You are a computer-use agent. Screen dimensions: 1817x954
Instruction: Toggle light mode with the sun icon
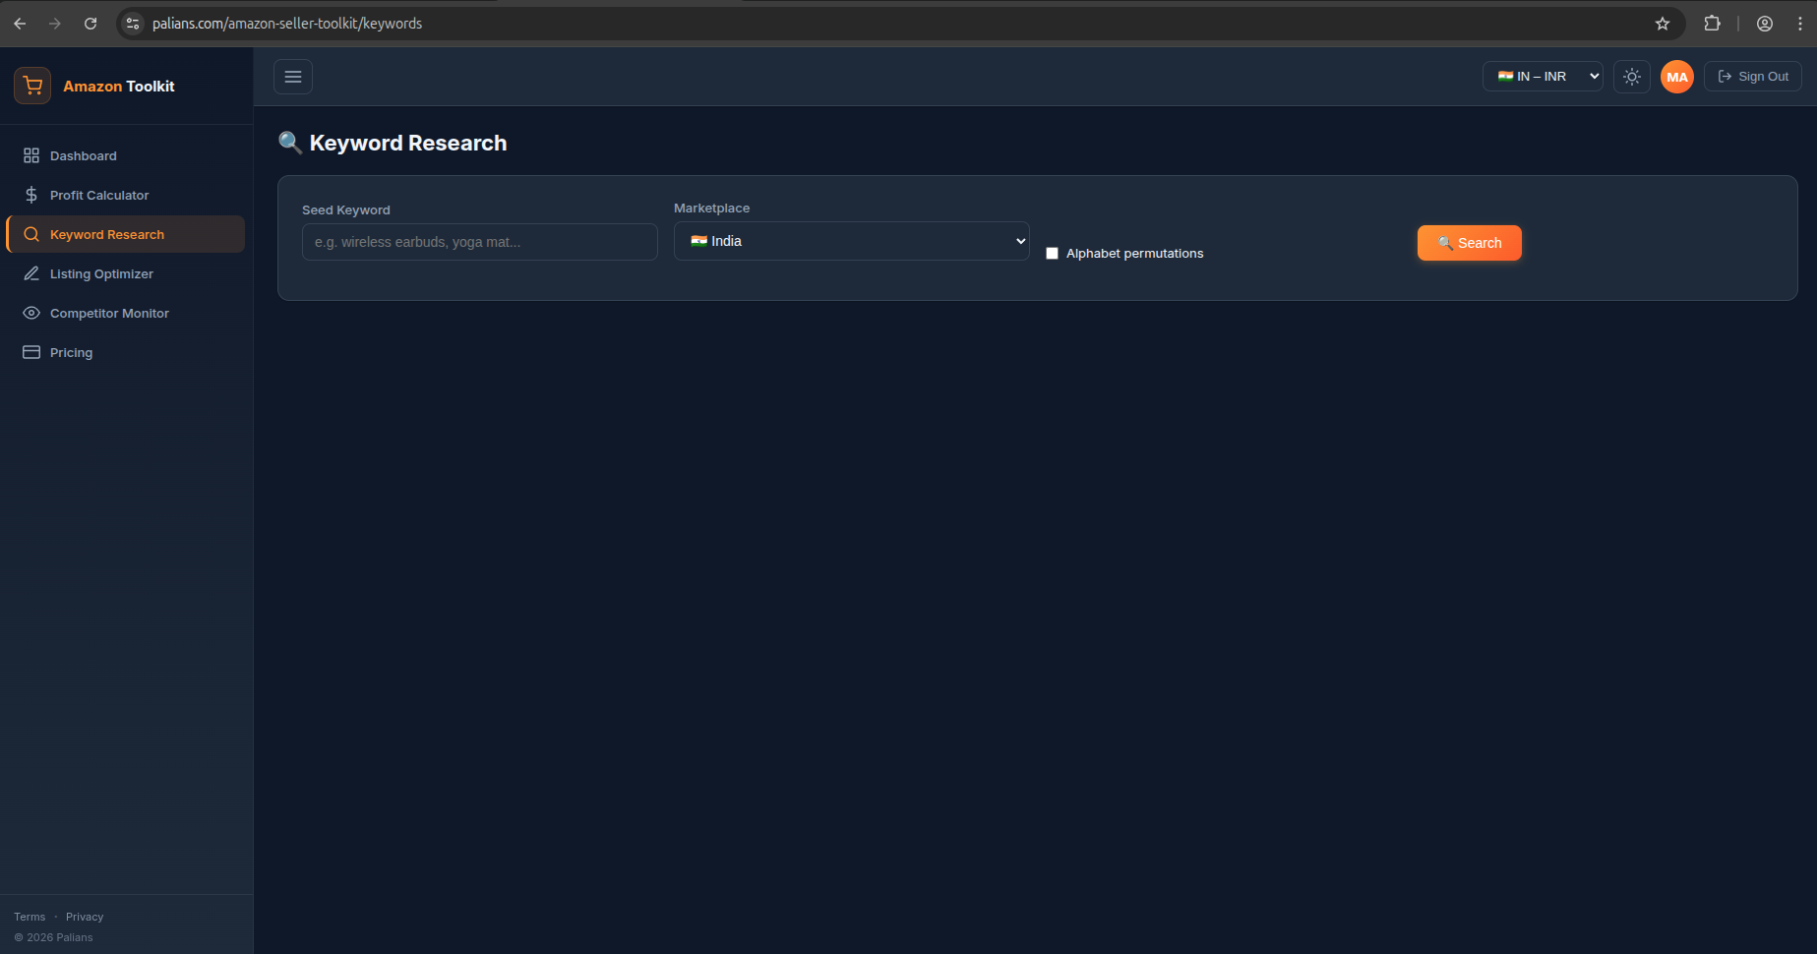(x=1631, y=77)
